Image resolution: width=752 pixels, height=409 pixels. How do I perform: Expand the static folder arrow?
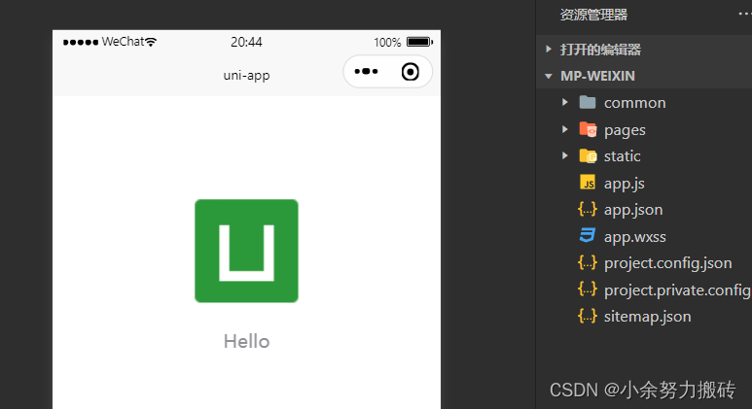pyautogui.click(x=565, y=155)
